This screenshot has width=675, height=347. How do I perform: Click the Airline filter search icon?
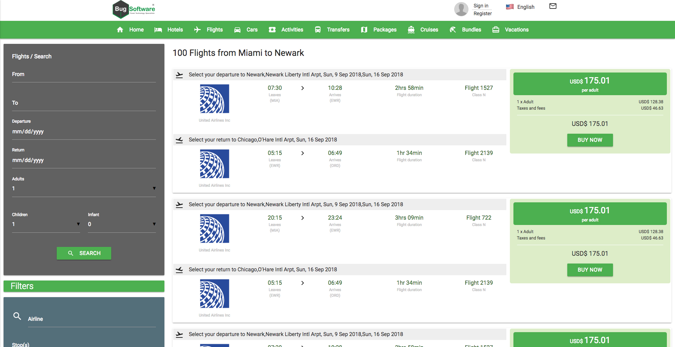pos(17,316)
